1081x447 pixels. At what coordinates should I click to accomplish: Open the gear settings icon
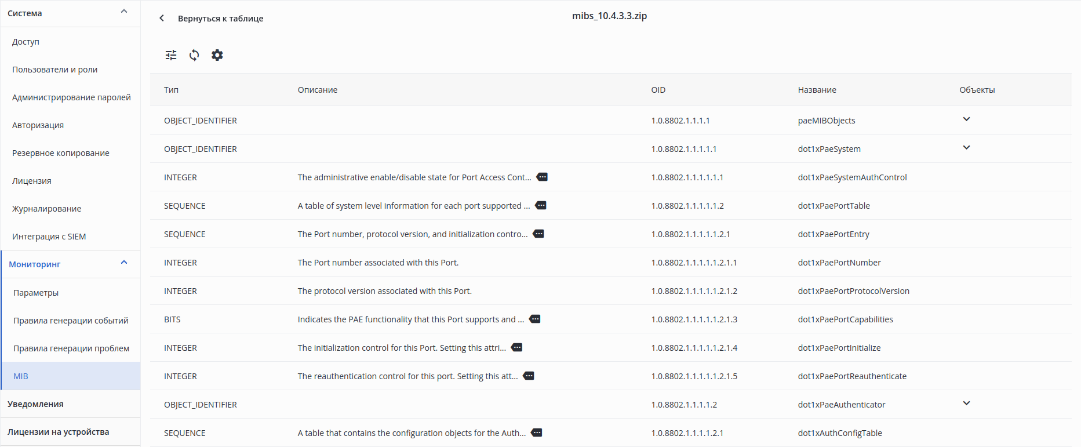(x=217, y=55)
